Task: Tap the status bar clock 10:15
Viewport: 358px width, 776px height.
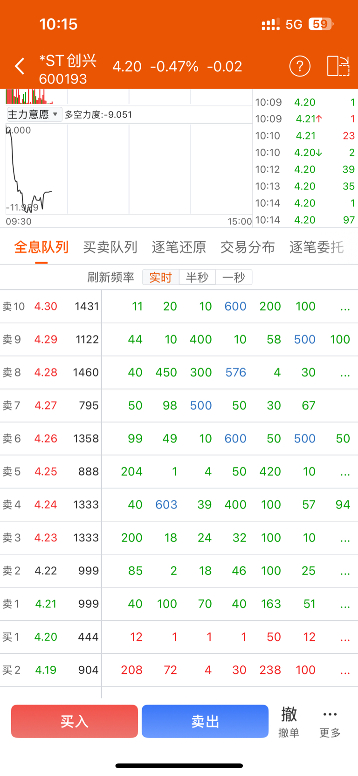Action: pyautogui.click(x=58, y=24)
